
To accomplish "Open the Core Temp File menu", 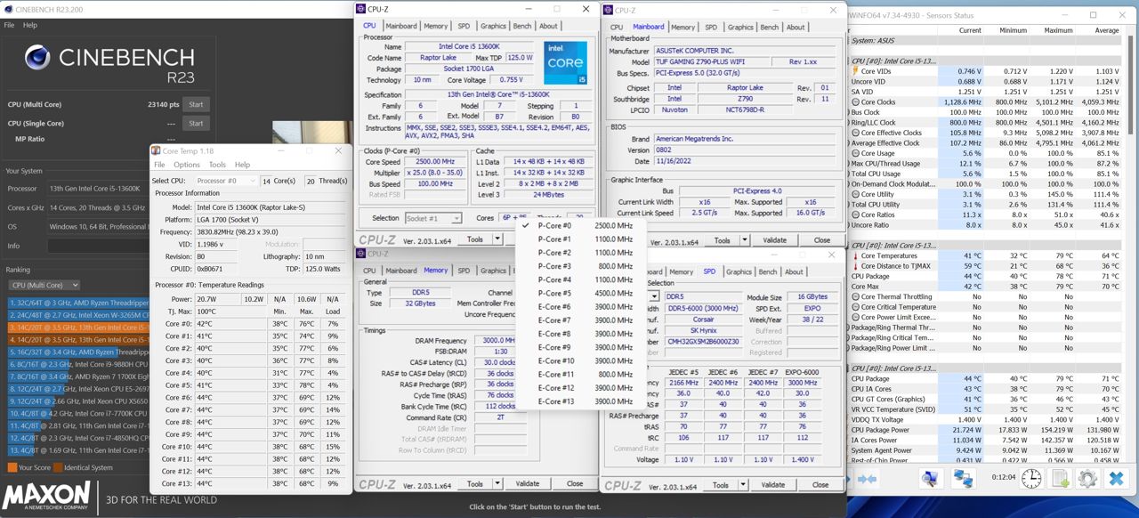I will tap(159, 165).
